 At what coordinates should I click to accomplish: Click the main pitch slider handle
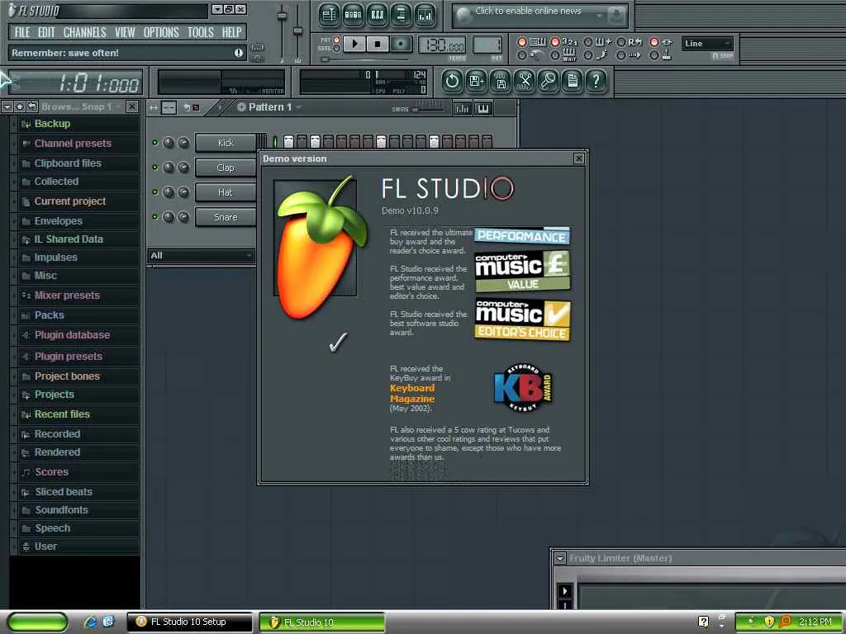click(297, 31)
